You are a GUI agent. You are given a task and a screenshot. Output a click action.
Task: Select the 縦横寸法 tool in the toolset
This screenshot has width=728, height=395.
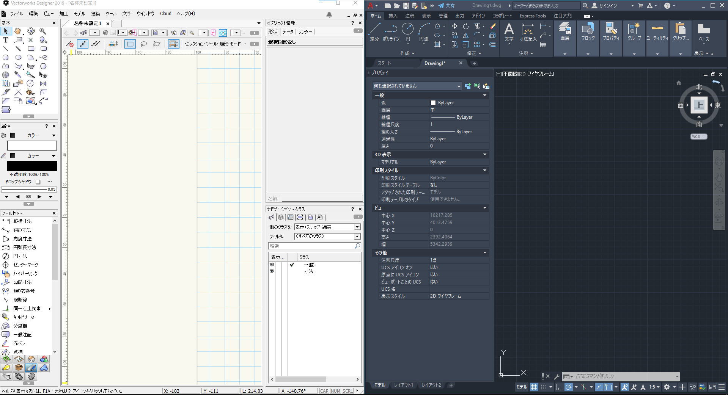click(22, 221)
